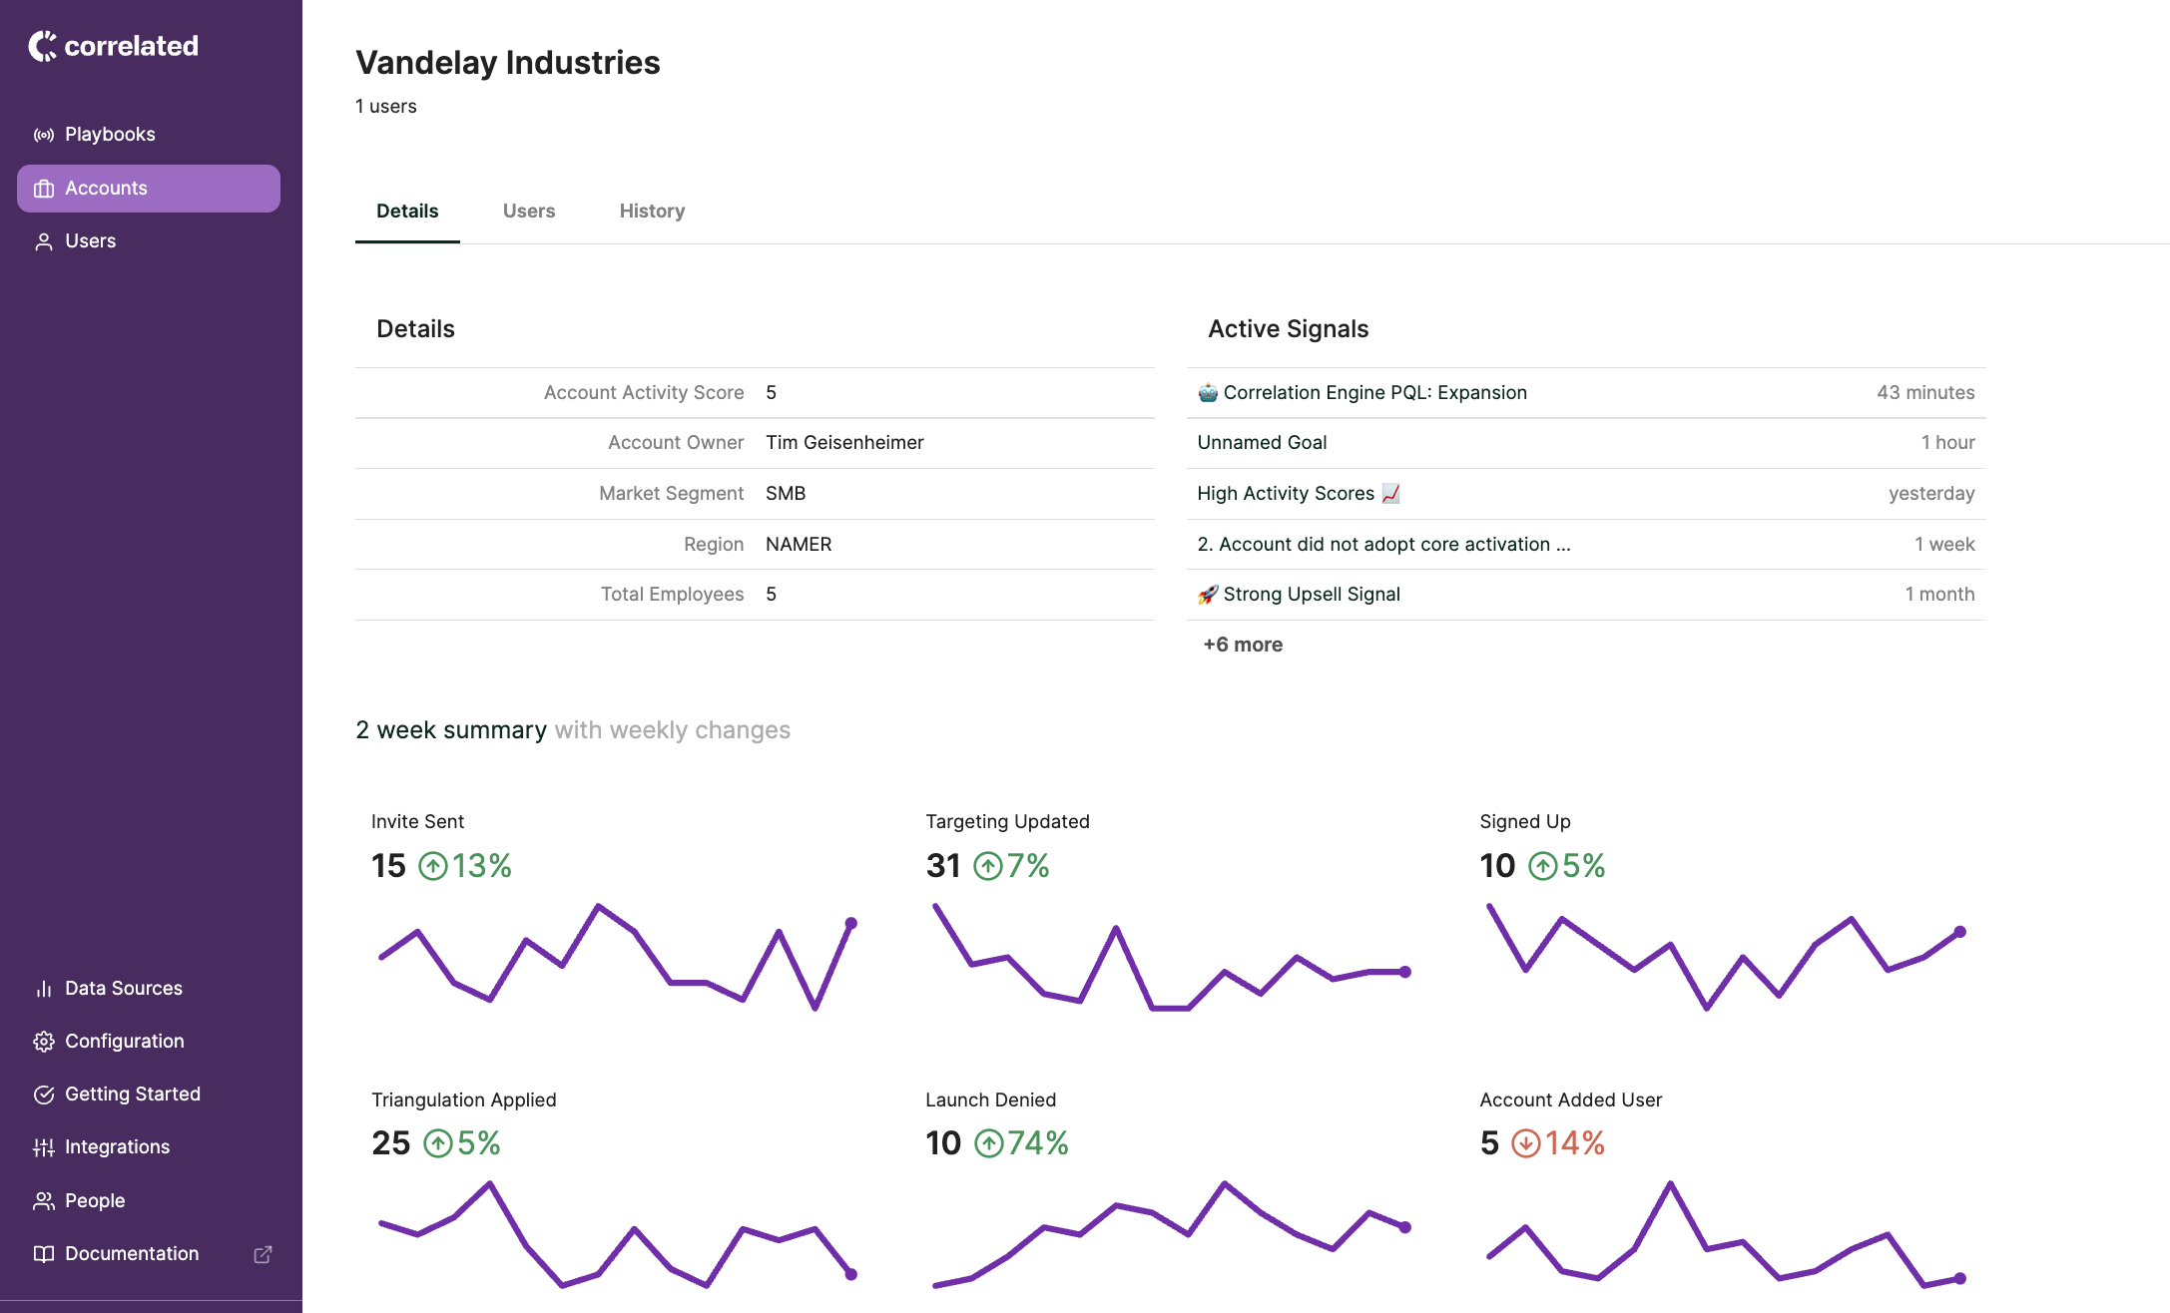This screenshot has width=2170, height=1313.
Task: Switch to the Users tab
Action: (529, 211)
